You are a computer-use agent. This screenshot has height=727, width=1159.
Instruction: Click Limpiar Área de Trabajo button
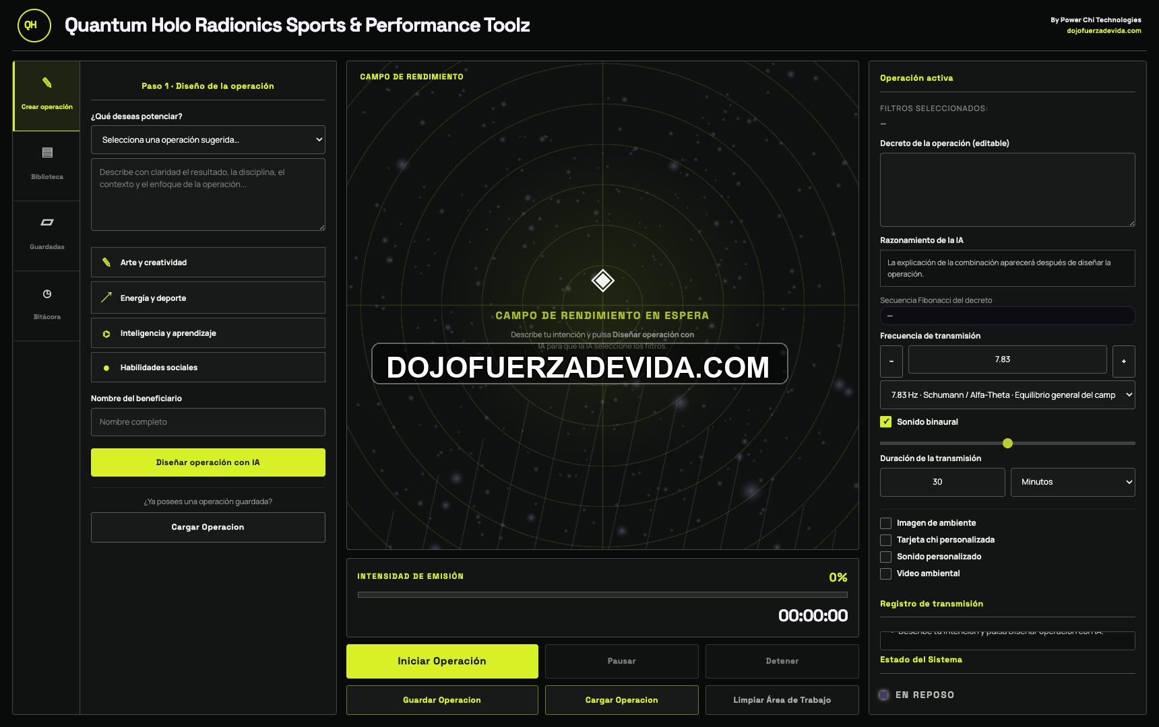pyautogui.click(x=782, y=700)
